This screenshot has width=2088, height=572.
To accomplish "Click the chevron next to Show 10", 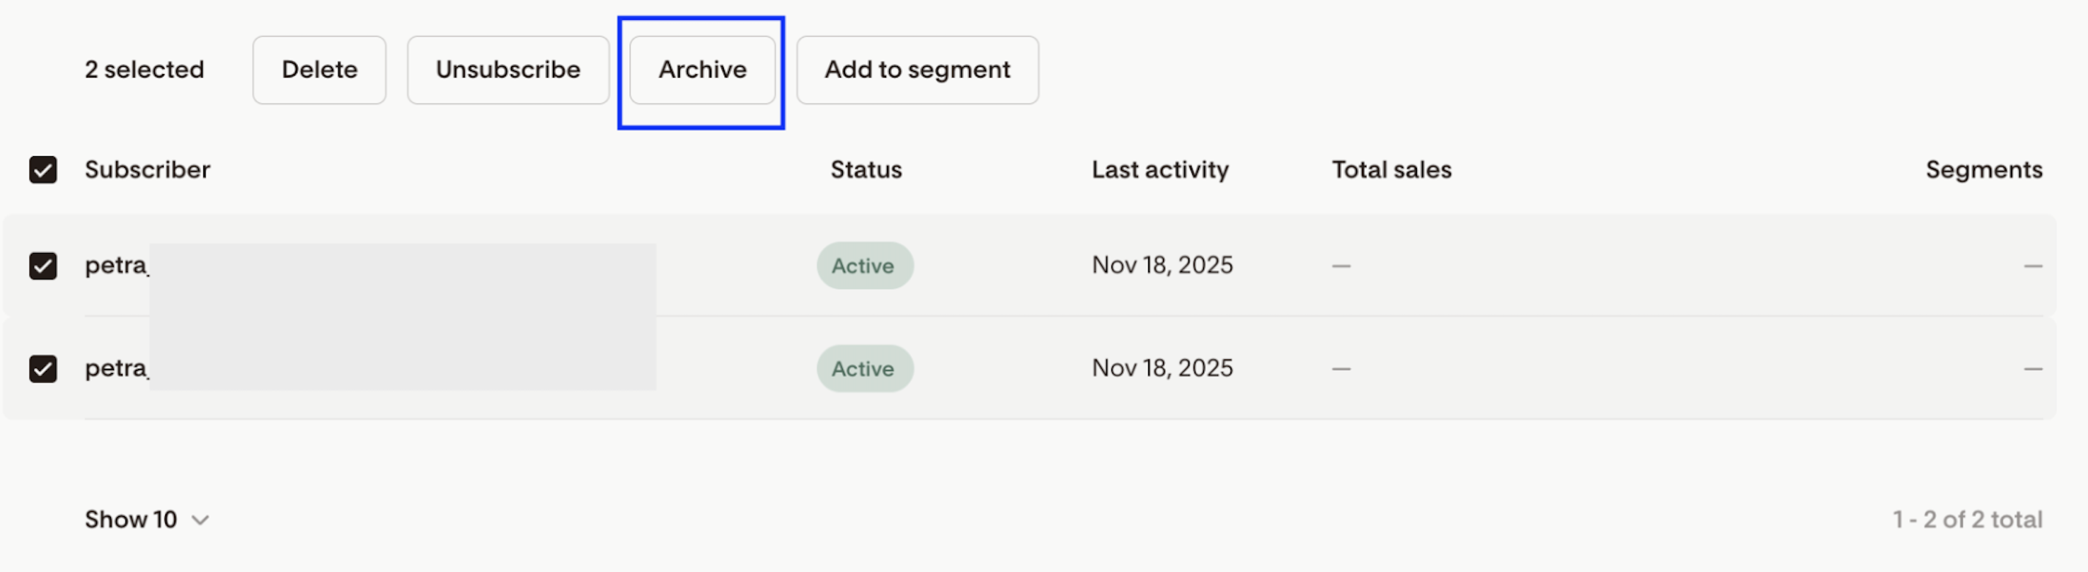I will [200, 520].
